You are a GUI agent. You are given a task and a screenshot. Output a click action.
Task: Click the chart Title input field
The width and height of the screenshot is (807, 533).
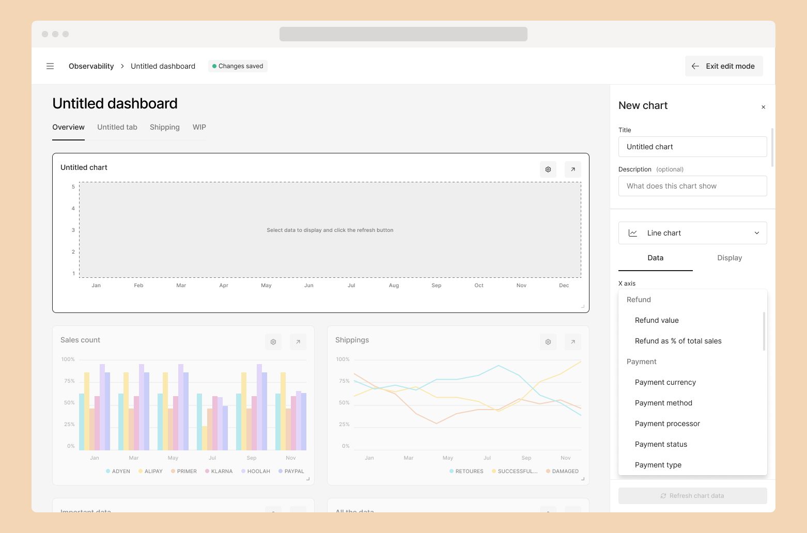pyautogui.click(x=692, y=147)
